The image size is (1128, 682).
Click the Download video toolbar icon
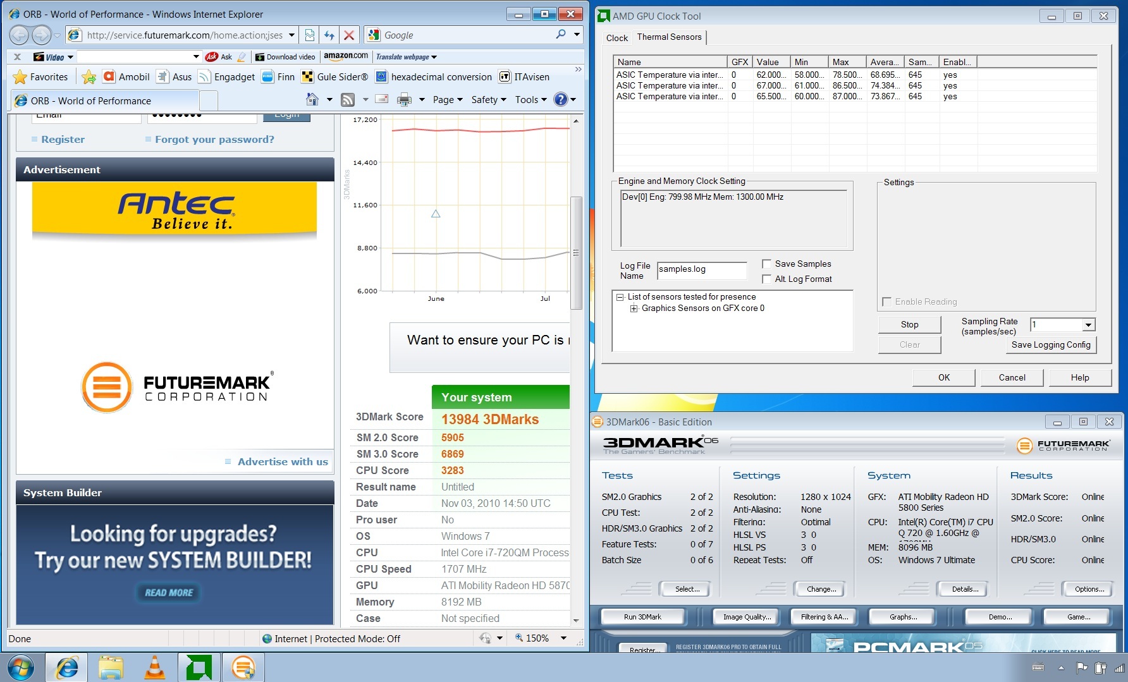pos(285,57)
